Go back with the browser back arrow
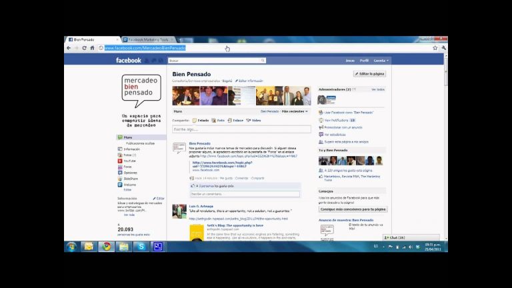 click(69, 48)
